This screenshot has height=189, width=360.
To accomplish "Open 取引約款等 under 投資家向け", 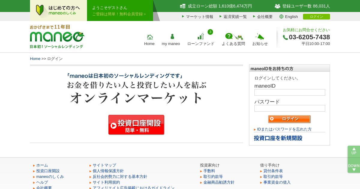I will [213, 176].
